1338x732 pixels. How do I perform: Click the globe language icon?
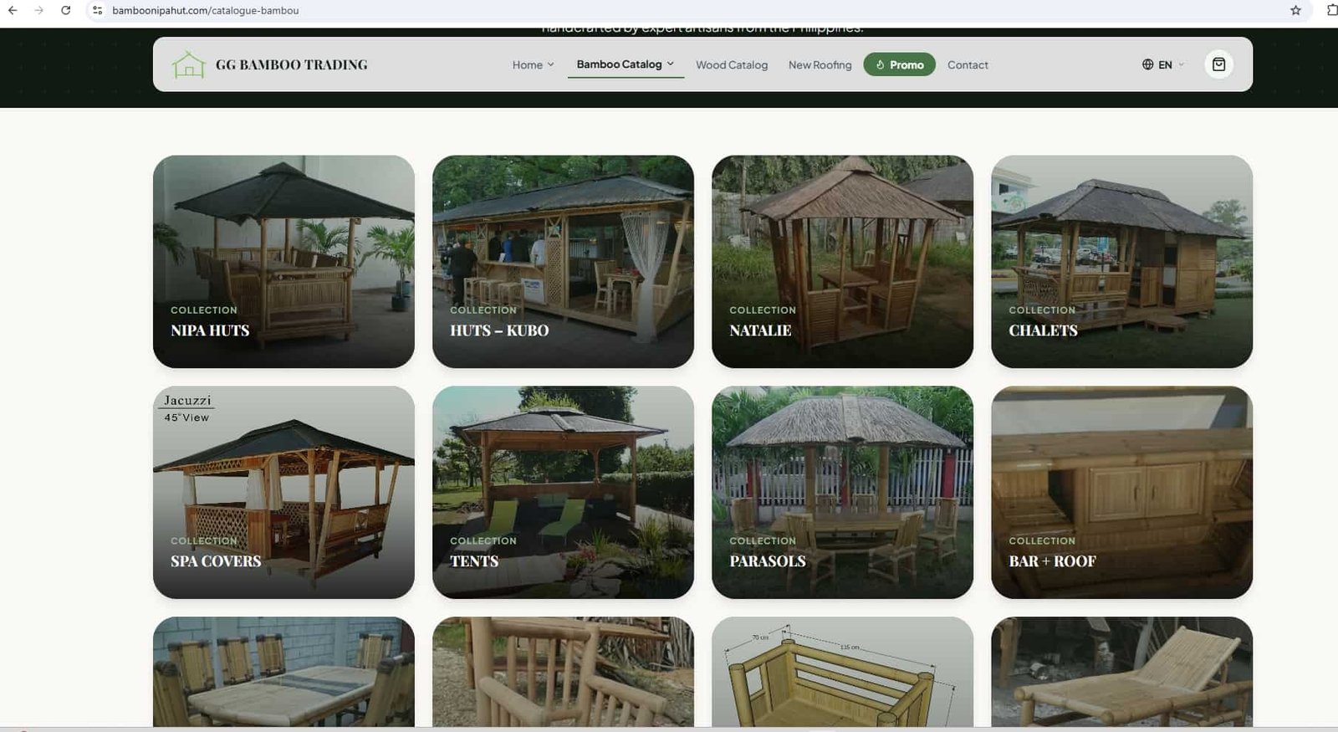(1147, 64)
